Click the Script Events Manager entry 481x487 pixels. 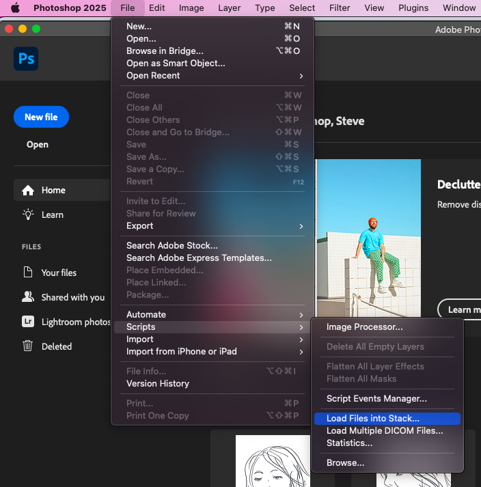point(376,399)
